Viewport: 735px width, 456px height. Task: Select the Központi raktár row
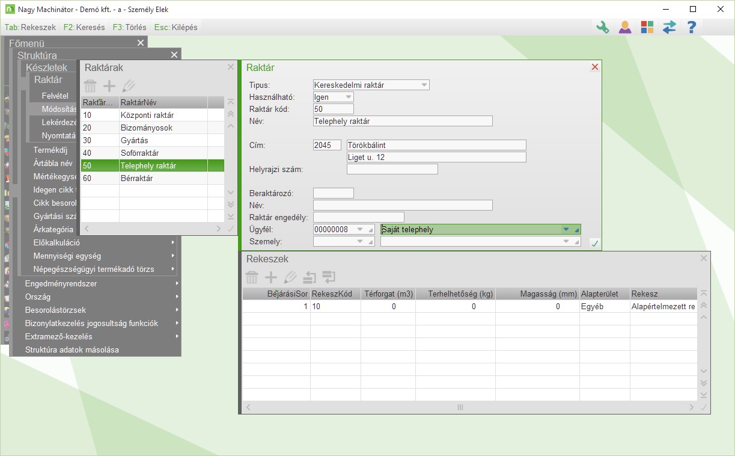pyautogui.click(x=152, y=115)
